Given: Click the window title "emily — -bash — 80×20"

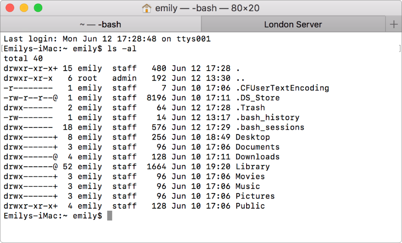Looking at the screenshot, I should [207, 8].
